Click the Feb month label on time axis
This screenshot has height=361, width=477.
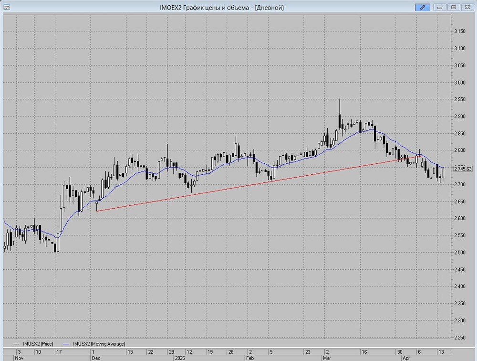click(250, 357)
